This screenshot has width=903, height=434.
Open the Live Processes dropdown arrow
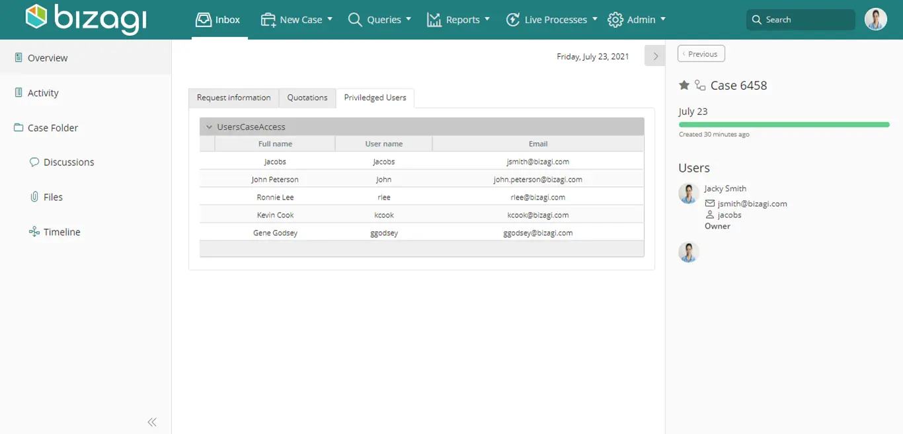pyautogui.click(x=595, y=19)
